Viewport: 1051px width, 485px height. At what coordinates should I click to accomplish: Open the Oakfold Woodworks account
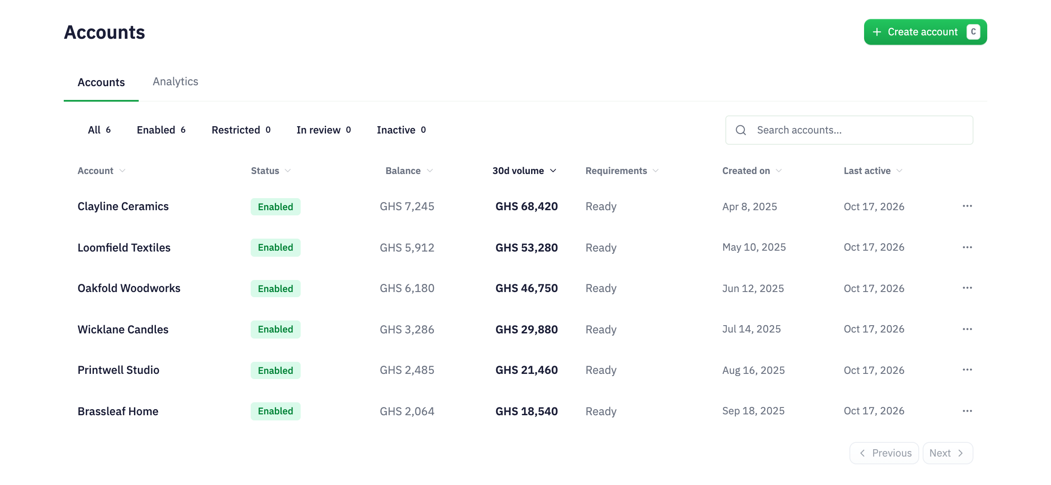(x=129, y=288)
